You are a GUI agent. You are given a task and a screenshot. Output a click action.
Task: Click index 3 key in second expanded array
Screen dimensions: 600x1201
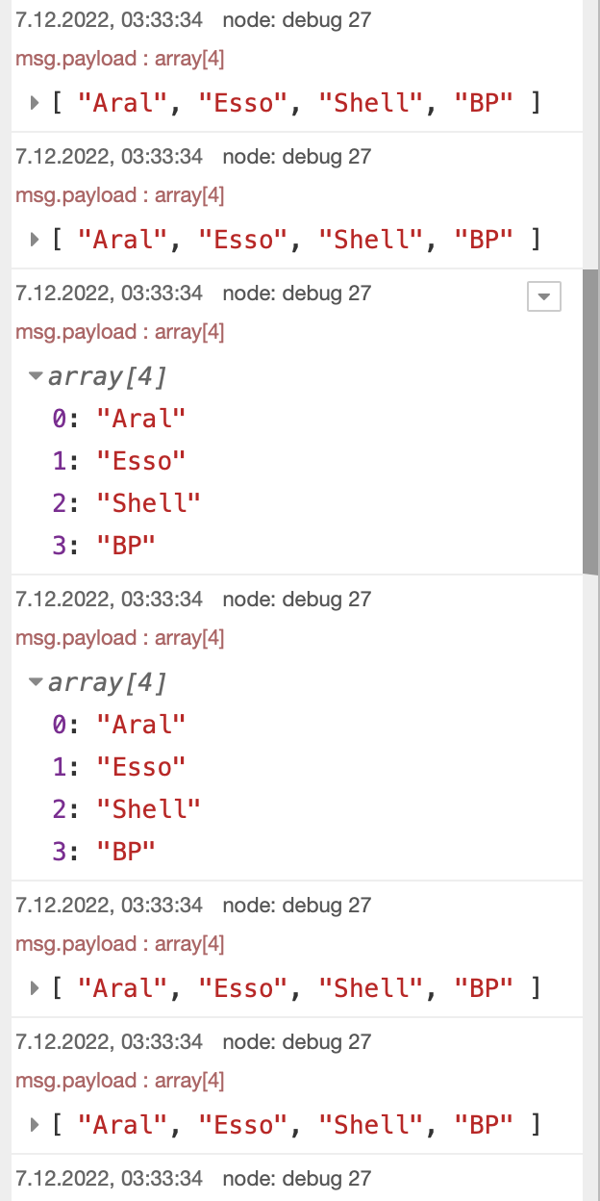point(60,851)
